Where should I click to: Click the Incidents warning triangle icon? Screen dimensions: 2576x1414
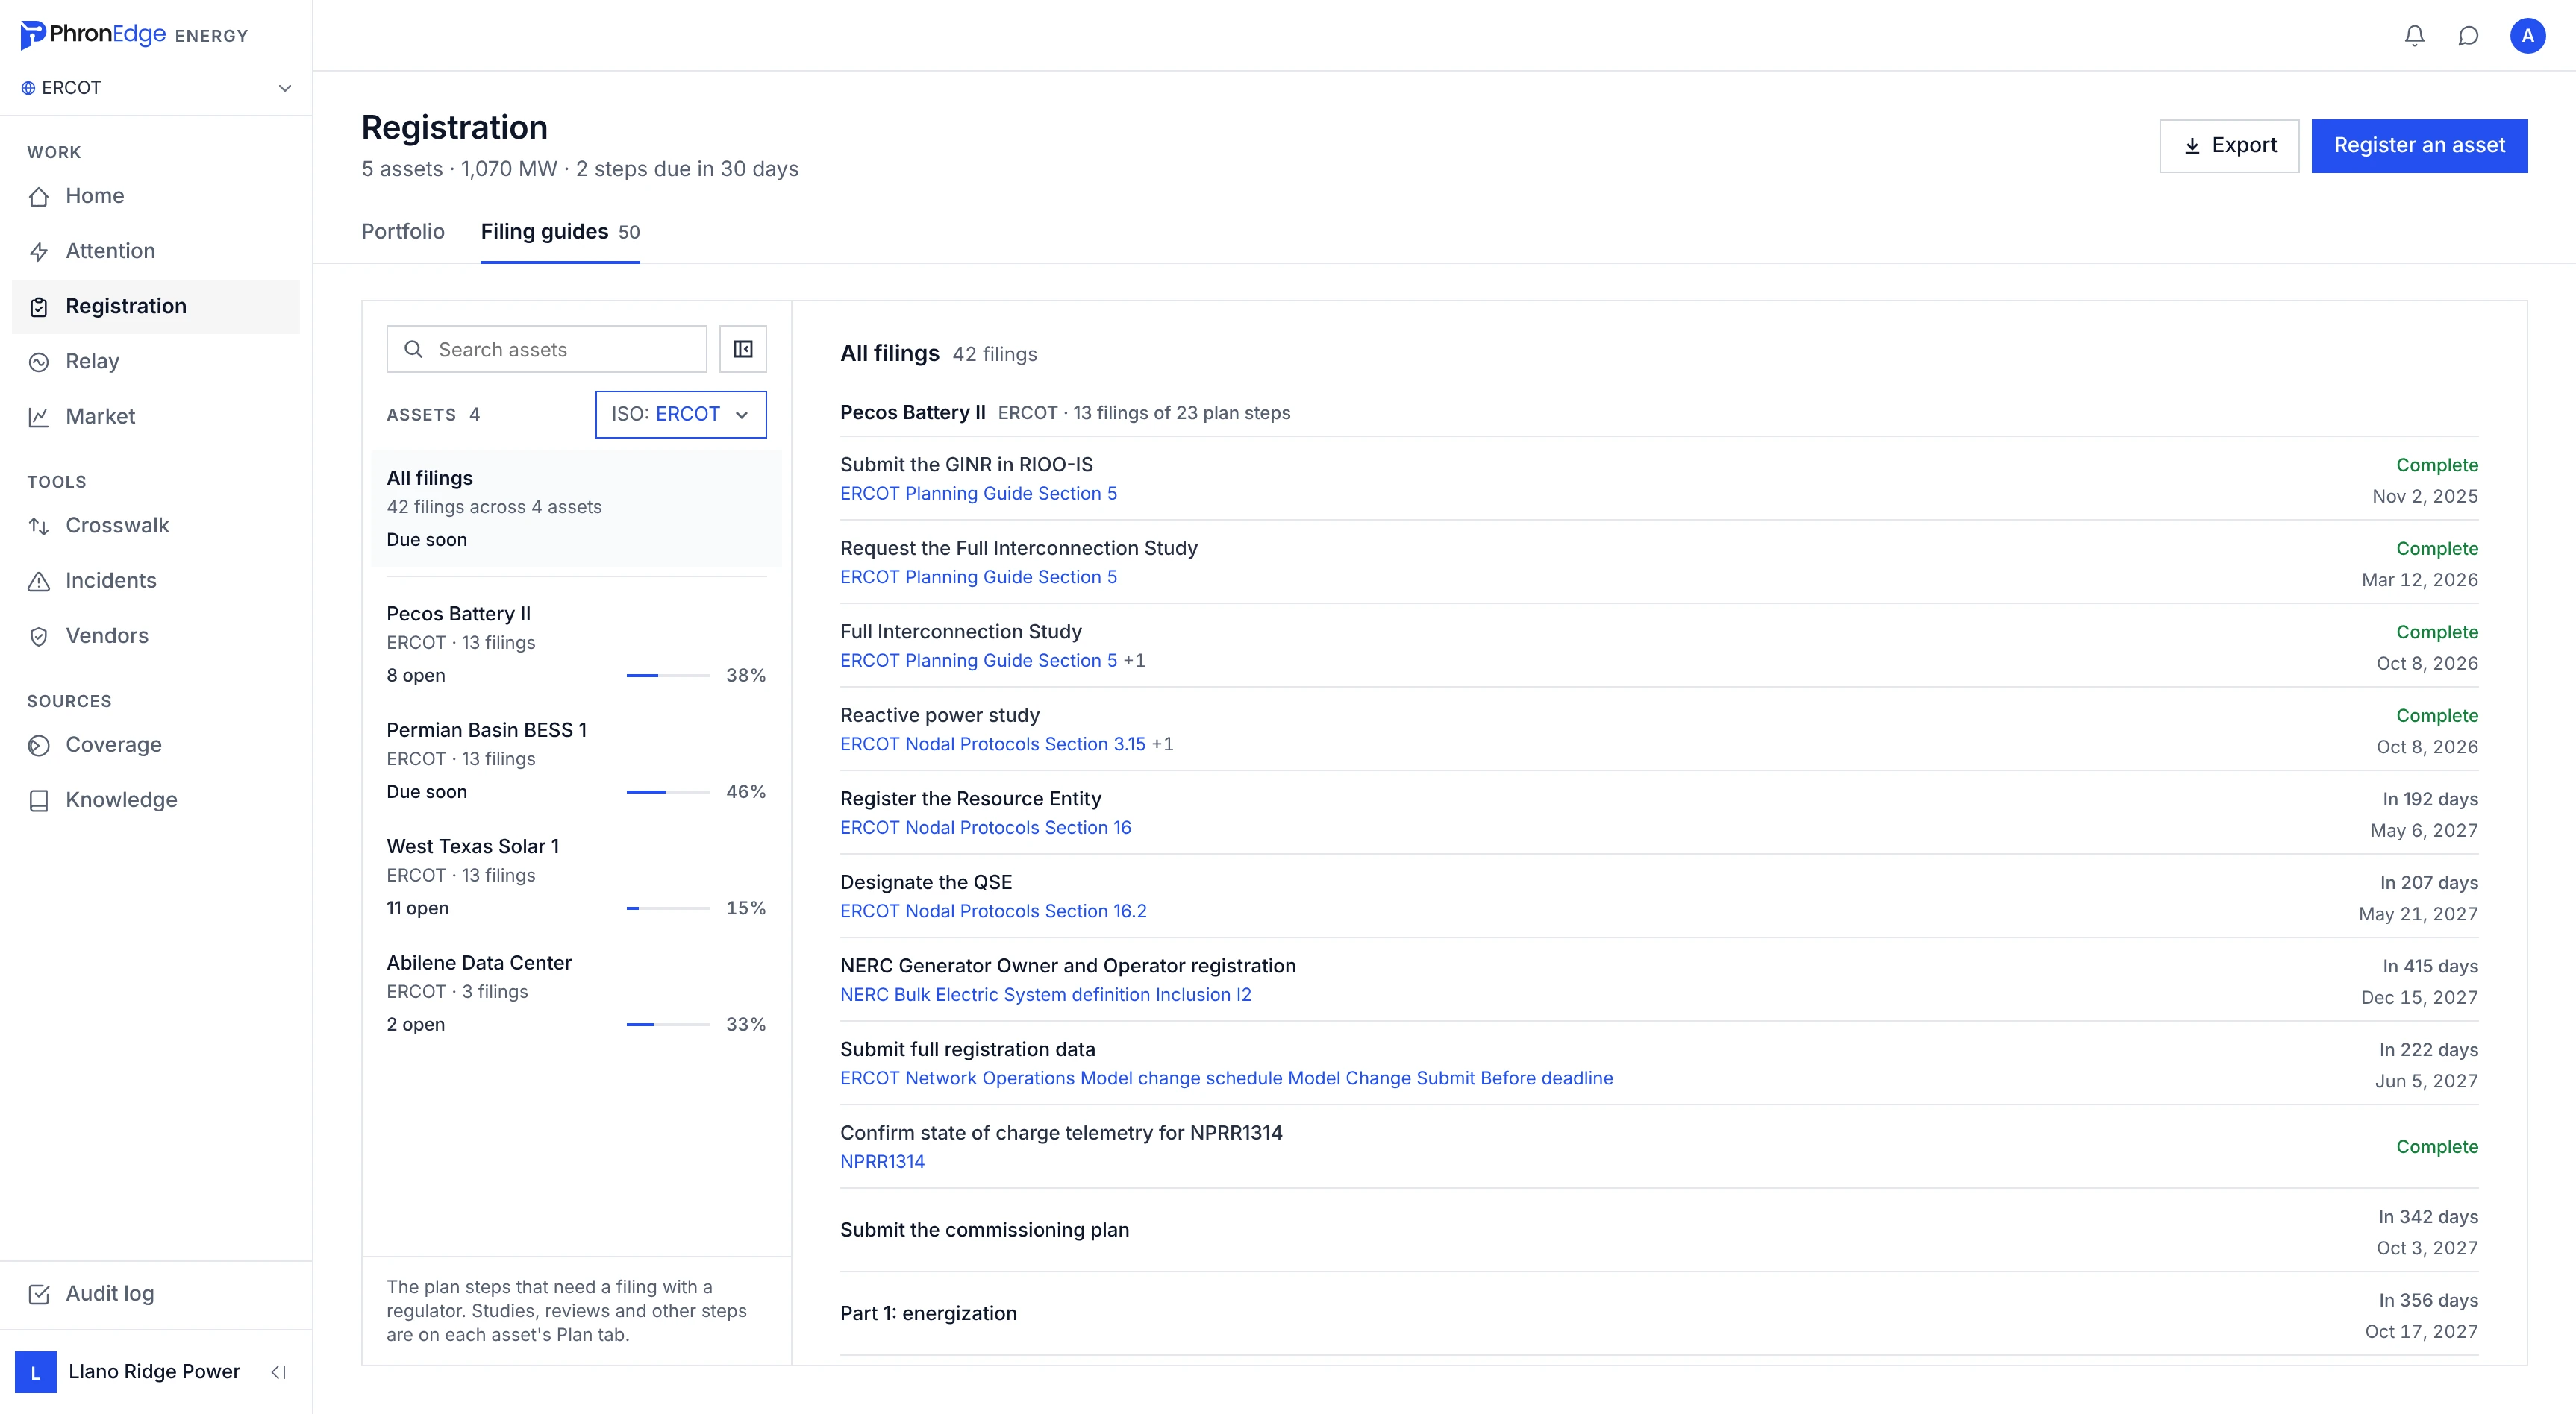tap(39, 580)
